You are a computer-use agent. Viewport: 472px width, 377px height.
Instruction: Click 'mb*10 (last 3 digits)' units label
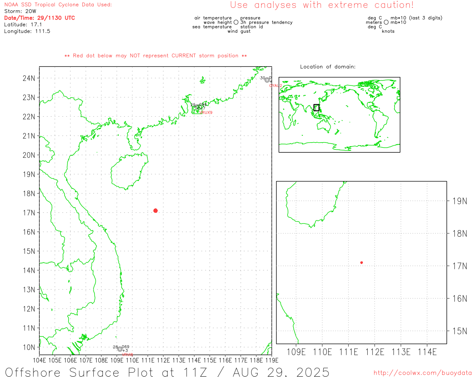tap(416, 18)
